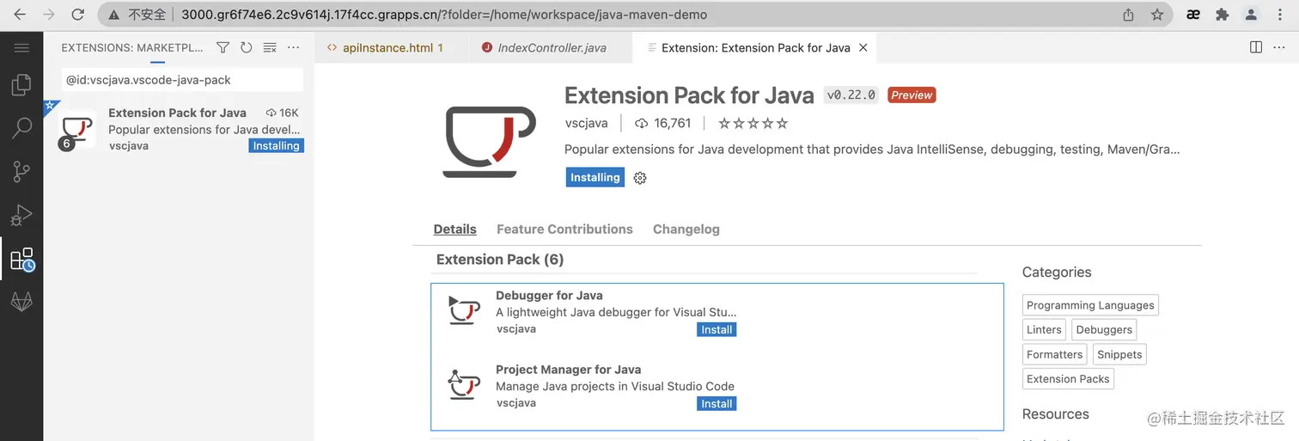Clear extensions search results
This screenshot has height=441, width=1299.
270,48
